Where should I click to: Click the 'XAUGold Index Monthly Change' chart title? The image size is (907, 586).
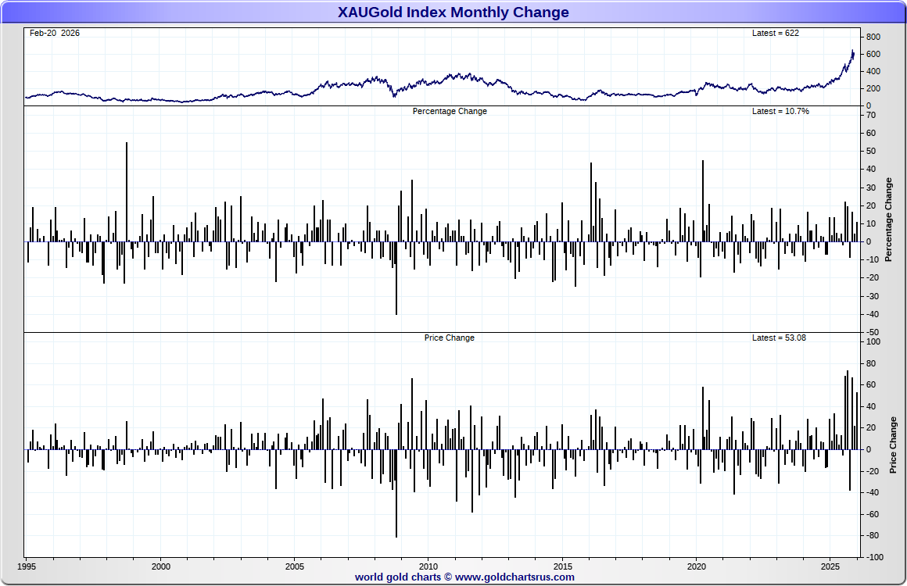[453, 13]
